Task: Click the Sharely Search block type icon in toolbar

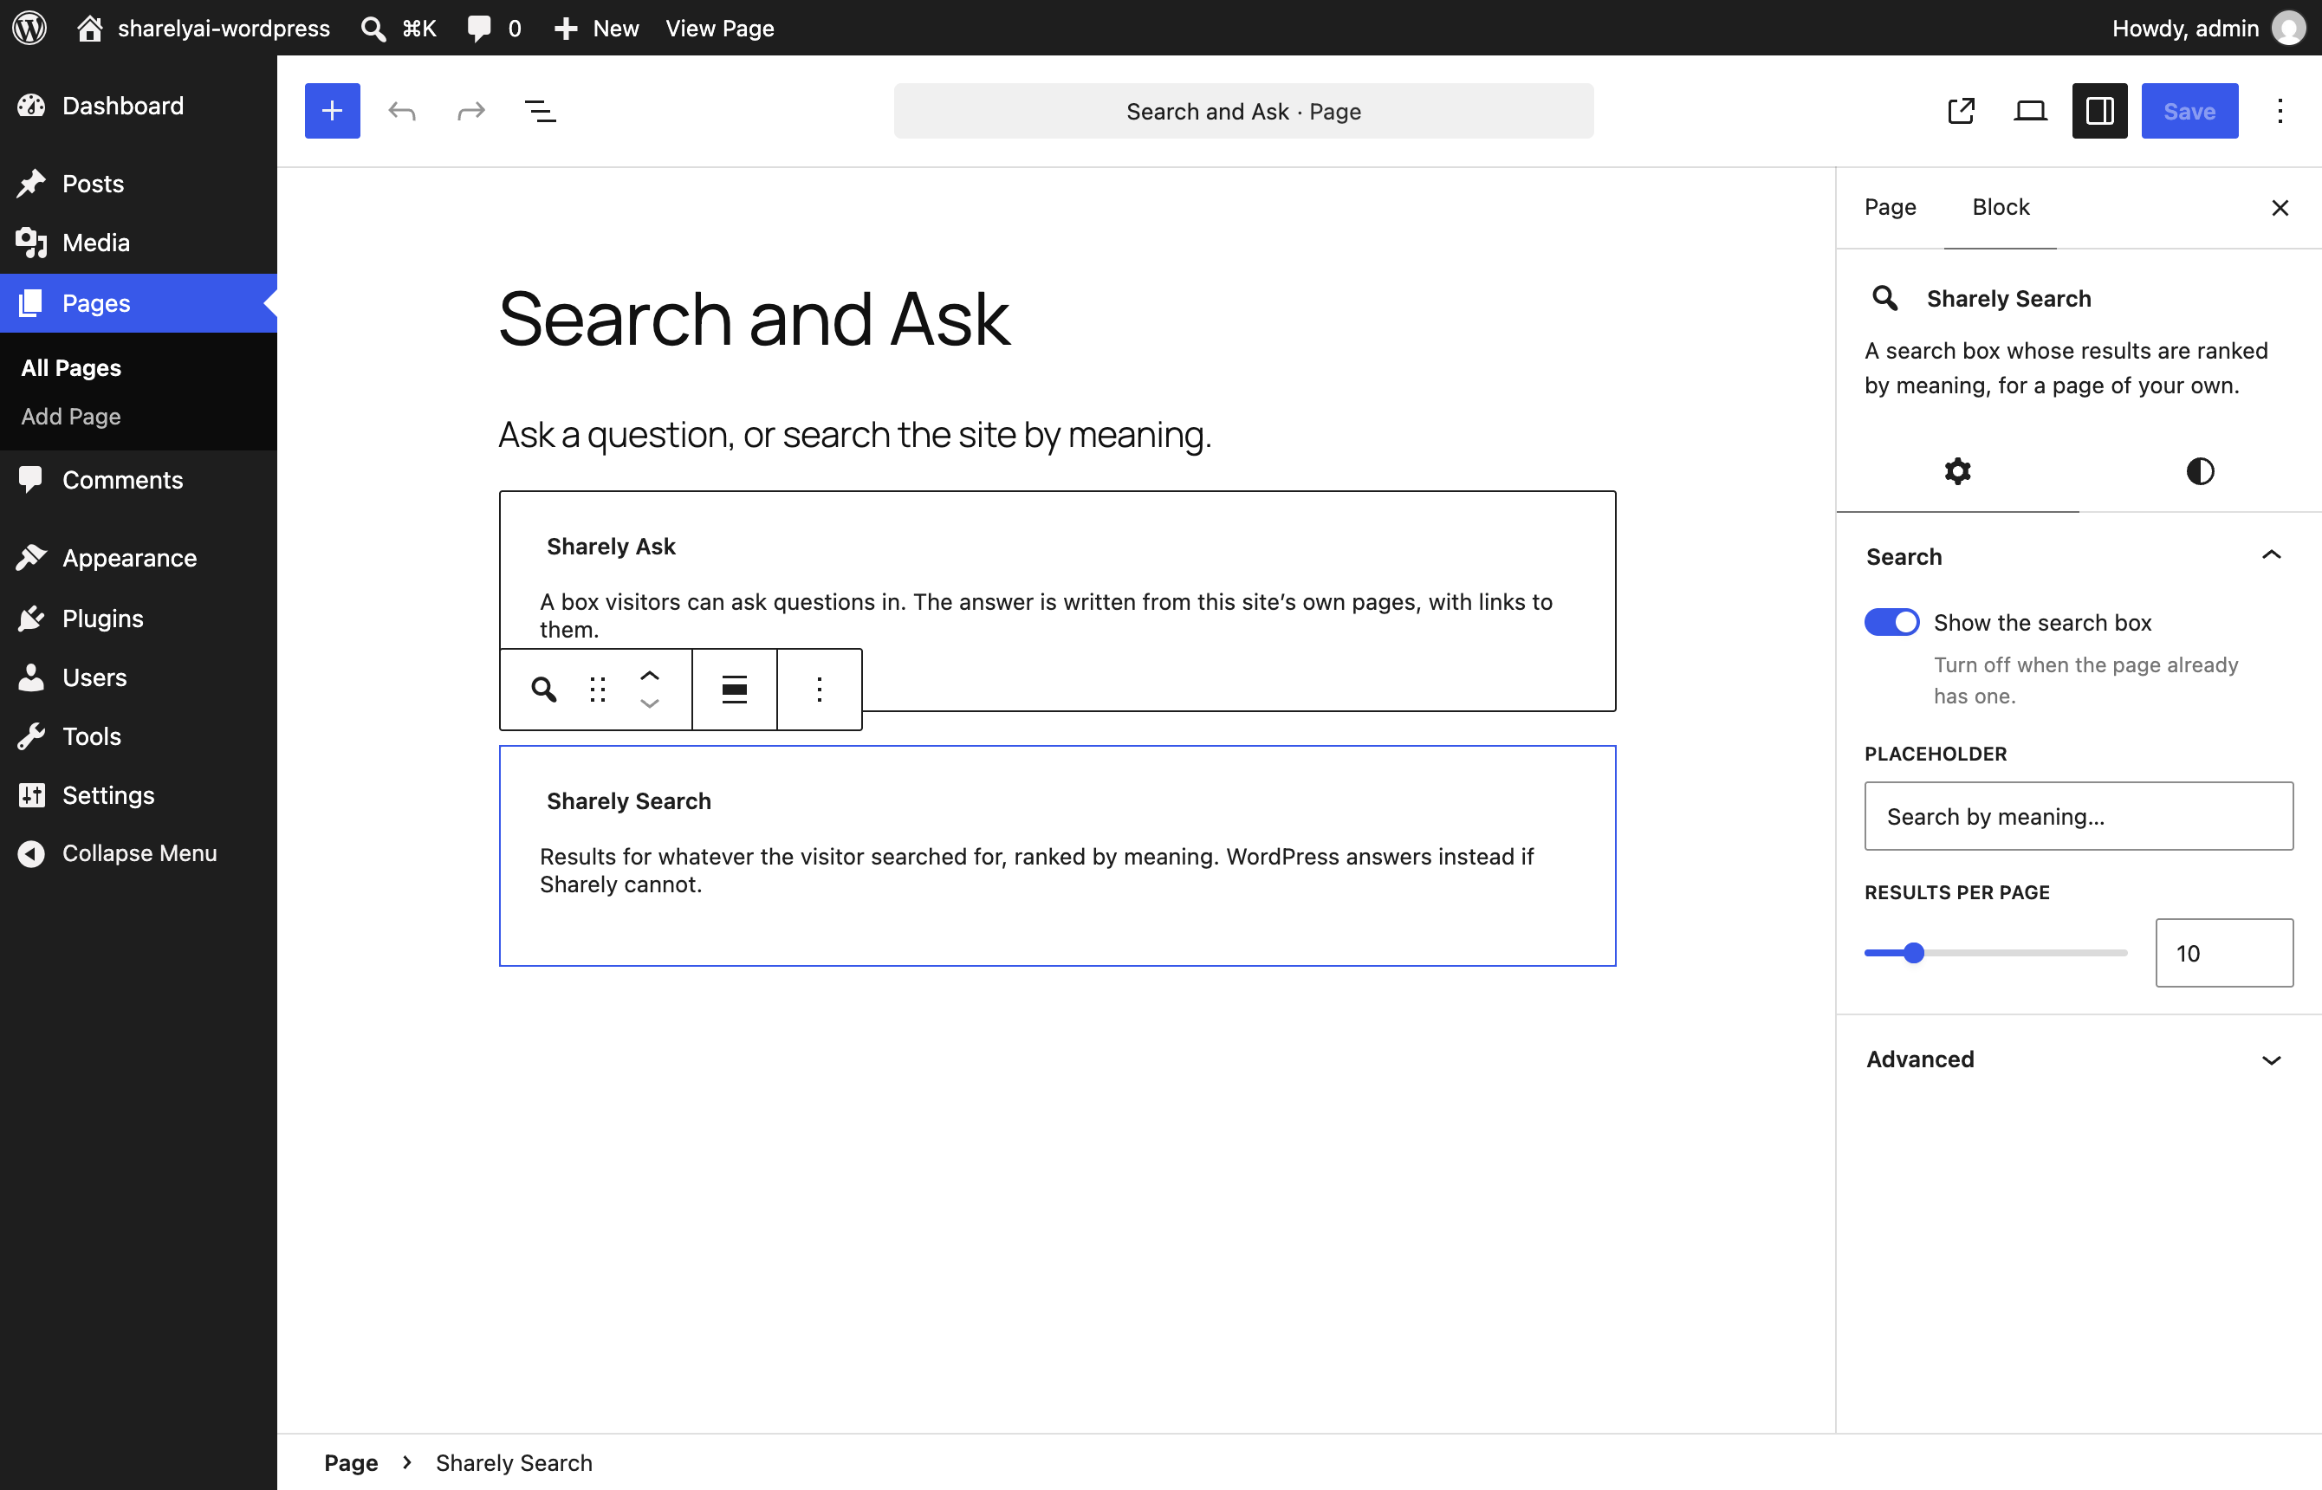Action: (x=544, y=689)
